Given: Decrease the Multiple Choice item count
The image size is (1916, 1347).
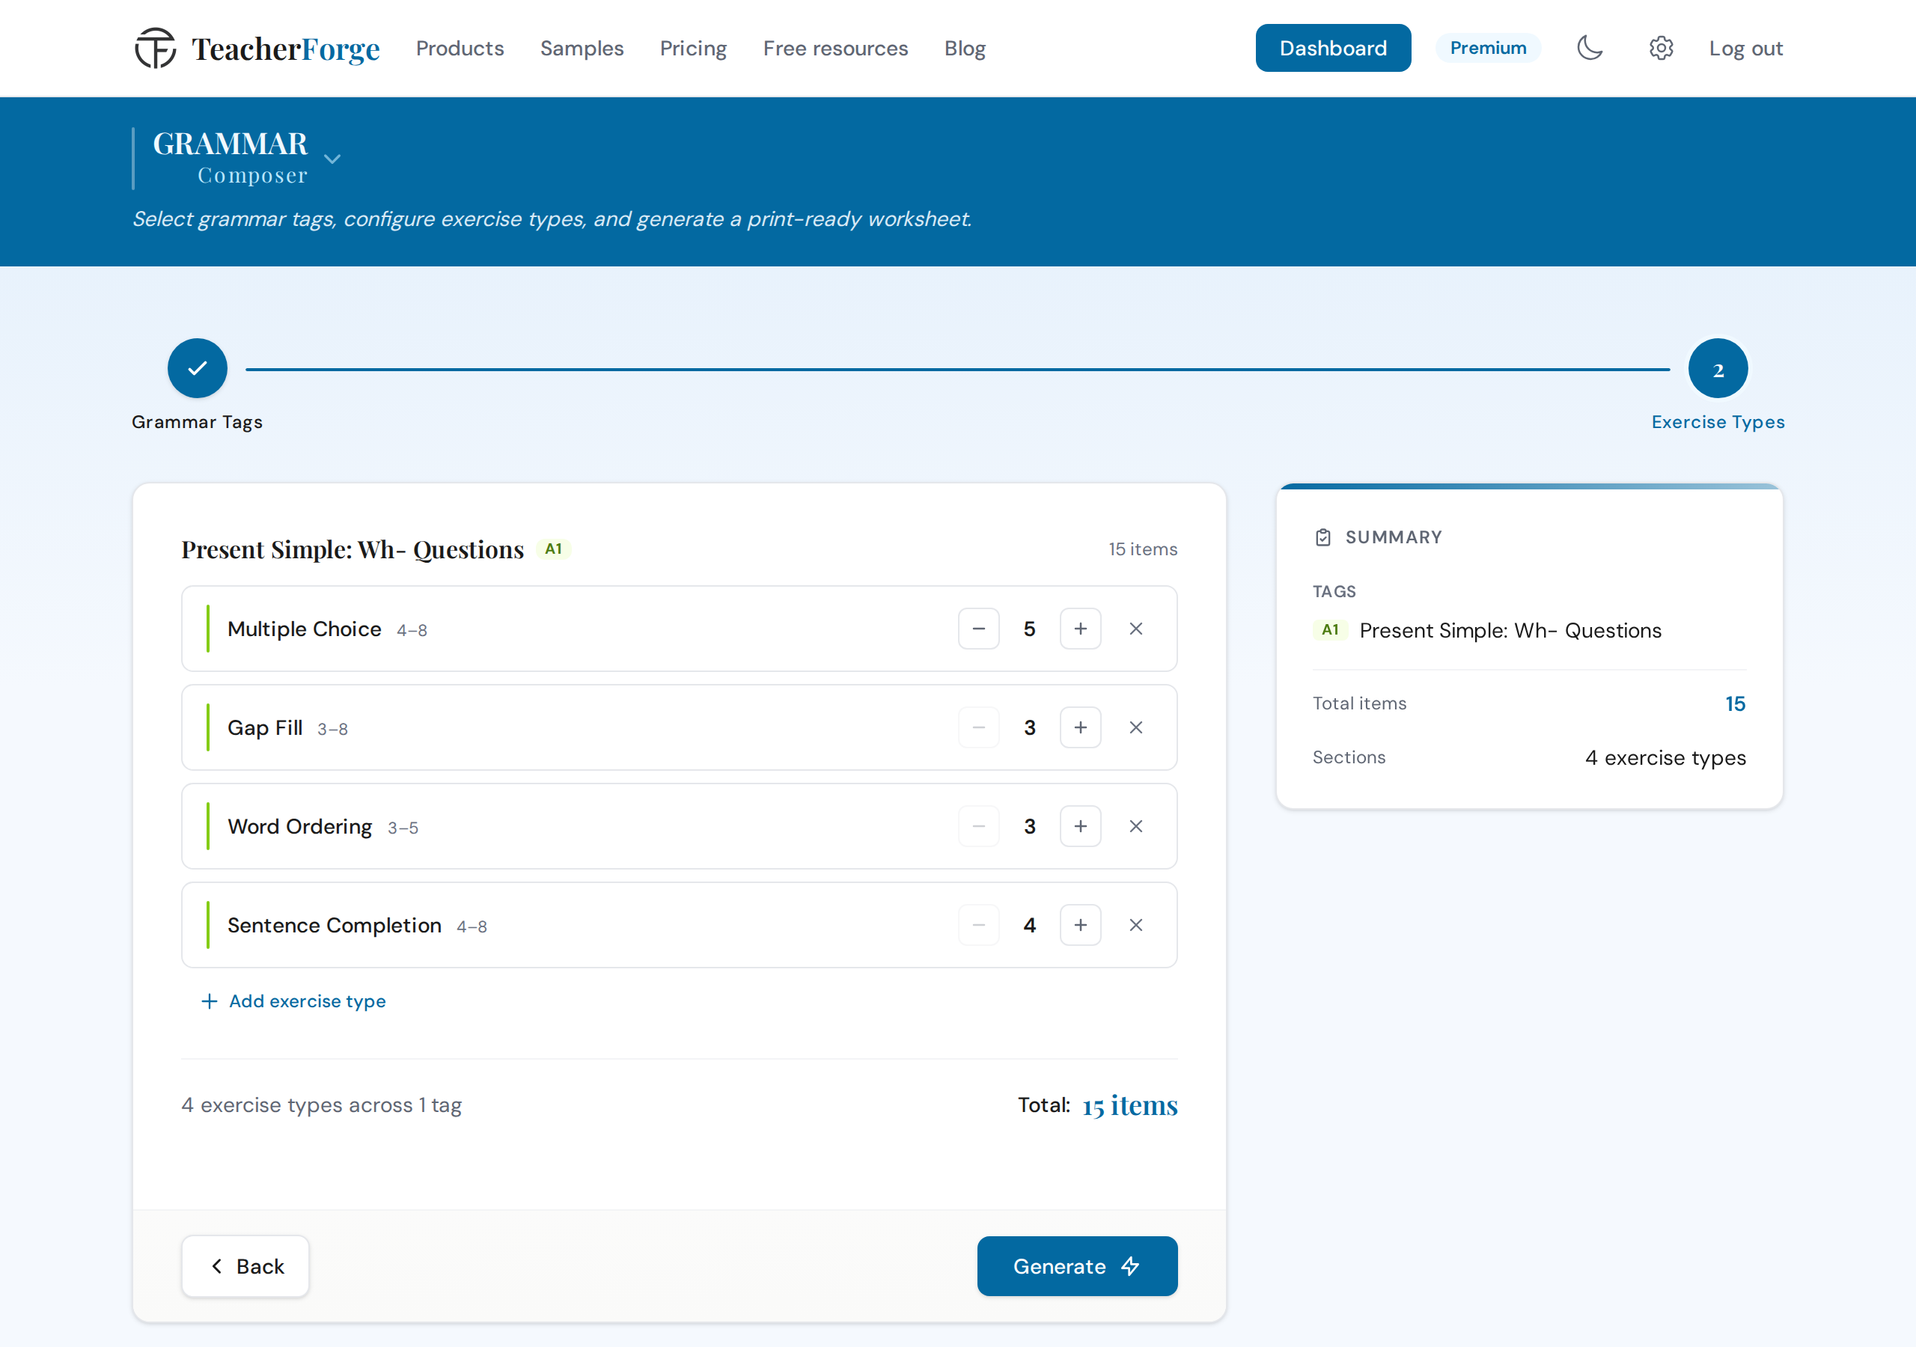Looking at the screenshot, I should 979,629.
